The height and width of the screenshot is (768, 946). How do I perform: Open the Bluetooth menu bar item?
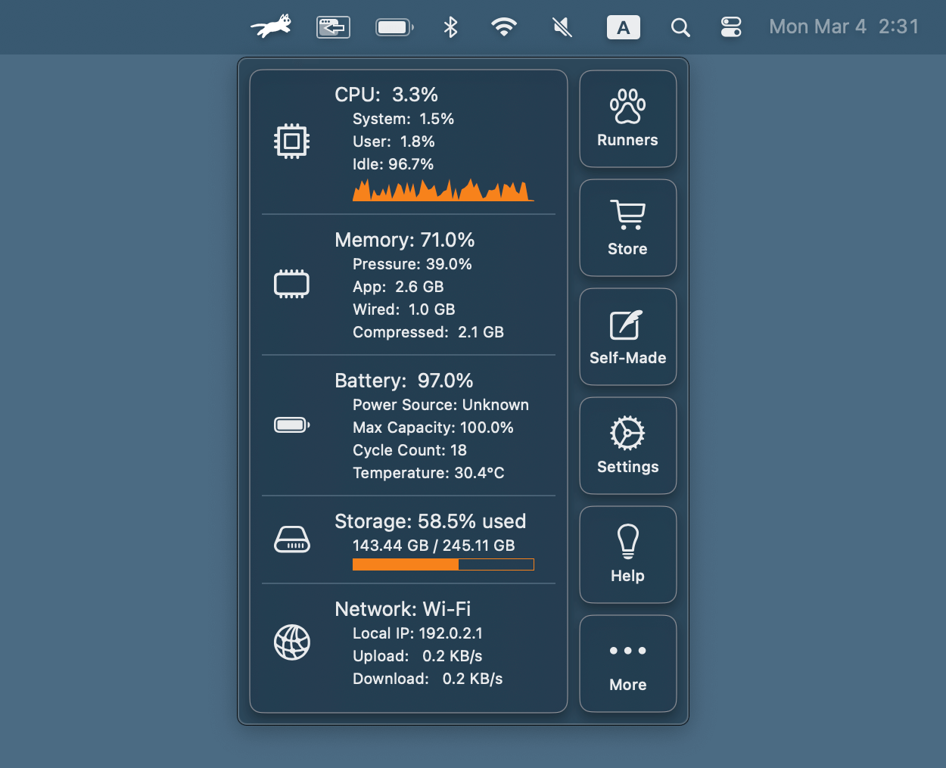click(451, 27)
